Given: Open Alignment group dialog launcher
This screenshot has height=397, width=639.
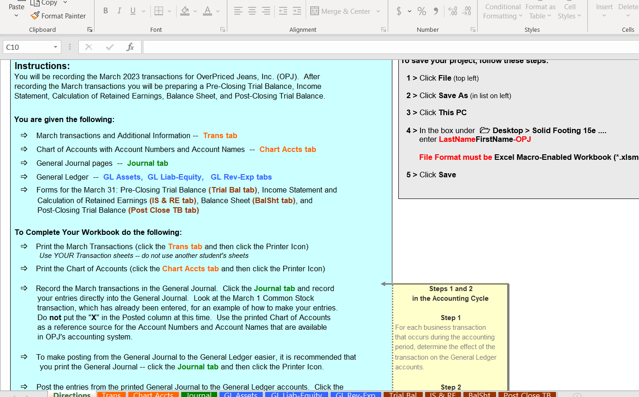Looking at the screenshot, I should coord(384,29).
